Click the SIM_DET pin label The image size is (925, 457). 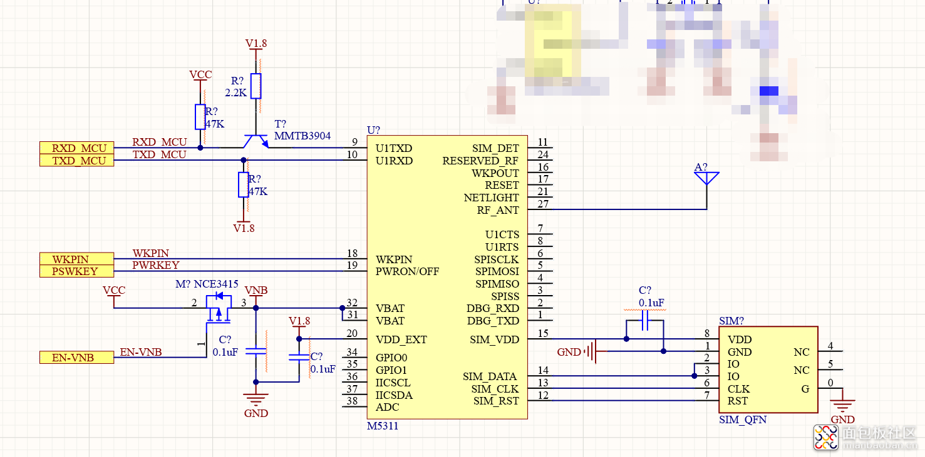click(x=495, y=149)
